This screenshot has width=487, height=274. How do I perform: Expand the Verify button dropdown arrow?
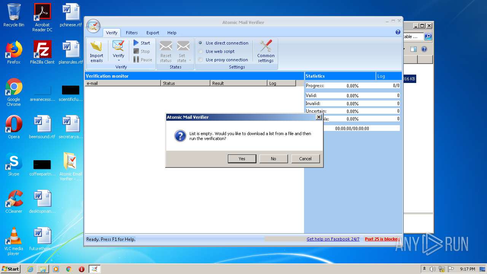click(118, 60)
